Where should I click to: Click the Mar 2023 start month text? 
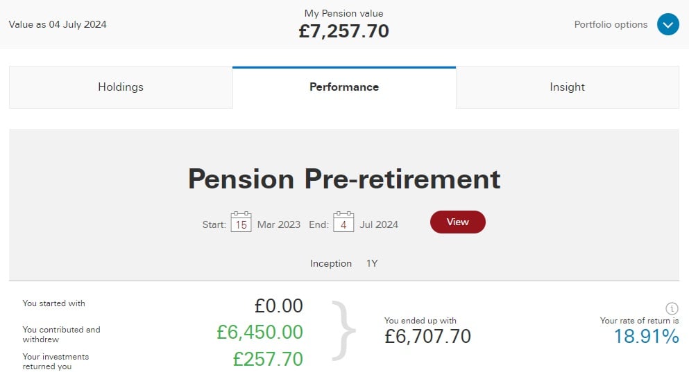279,224
